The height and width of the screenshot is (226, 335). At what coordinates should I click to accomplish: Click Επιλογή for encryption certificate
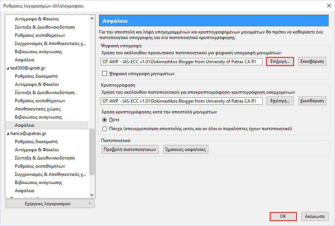click(x=280, y=101)
